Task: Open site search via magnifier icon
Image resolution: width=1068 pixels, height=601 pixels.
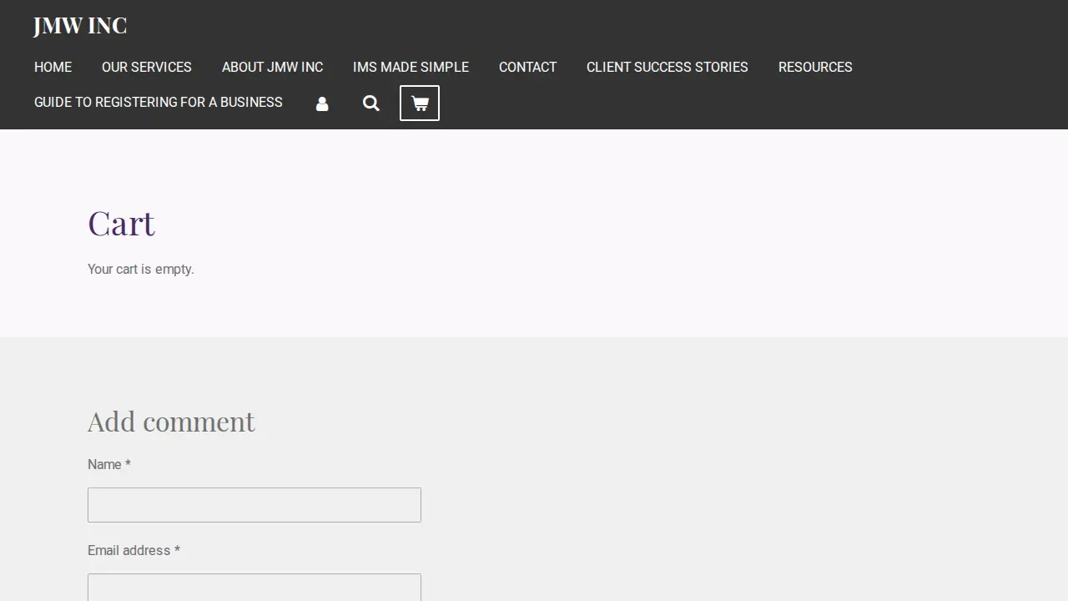Action: (371, 104)
